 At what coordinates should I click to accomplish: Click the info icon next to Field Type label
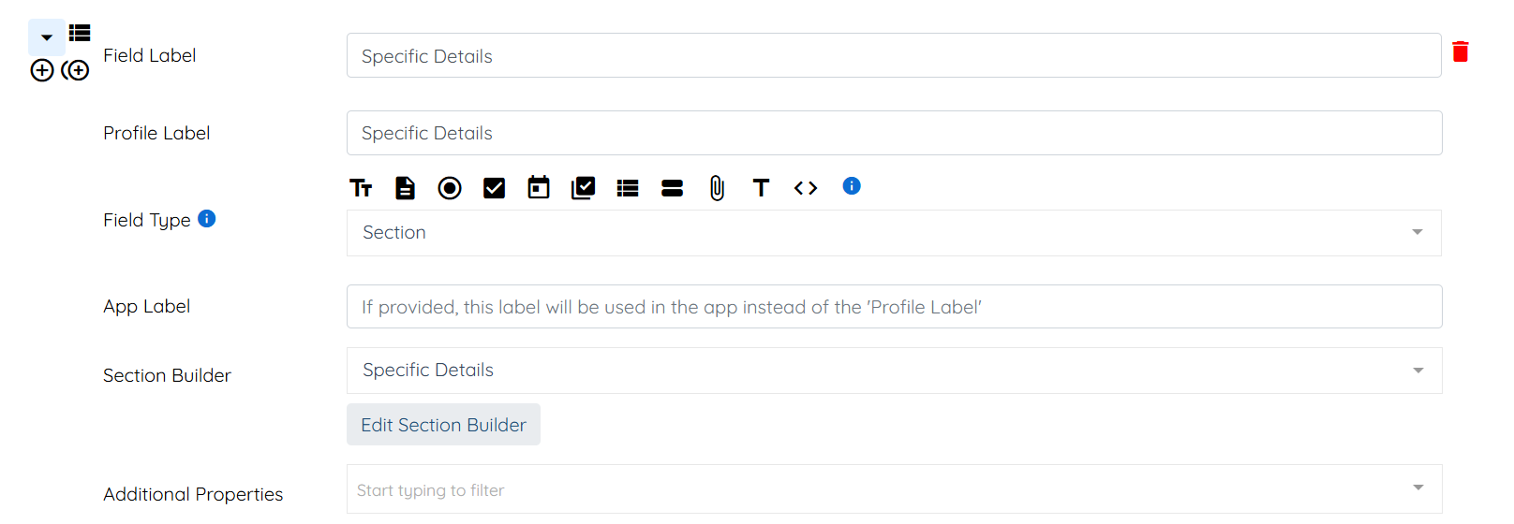tap(207, 218)
